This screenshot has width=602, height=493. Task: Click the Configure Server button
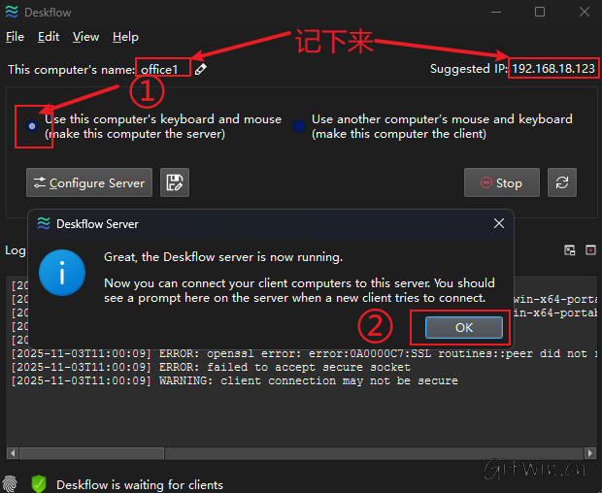click(89, 182)
